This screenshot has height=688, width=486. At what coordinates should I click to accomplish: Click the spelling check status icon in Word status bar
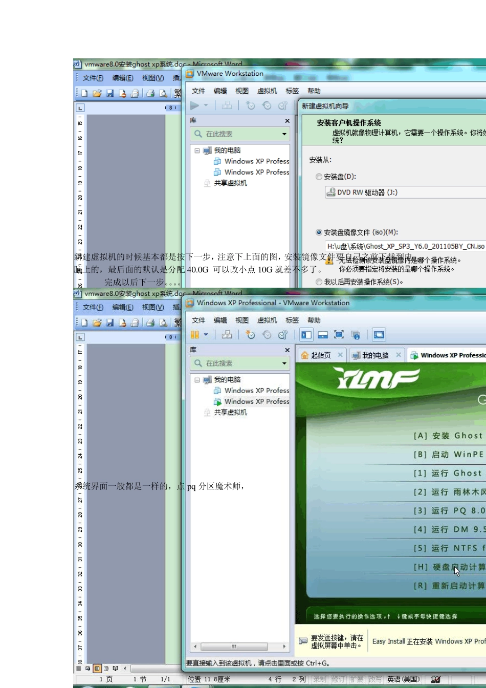(x=435, y=679)
